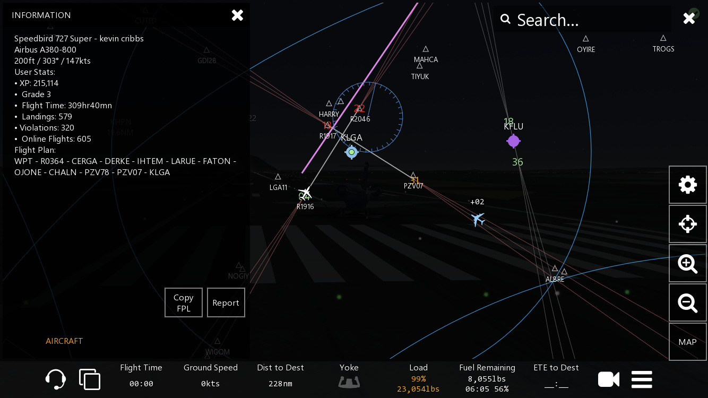Select the KLGA airport marker
The image size is (708, 398).
click(351, 152)
